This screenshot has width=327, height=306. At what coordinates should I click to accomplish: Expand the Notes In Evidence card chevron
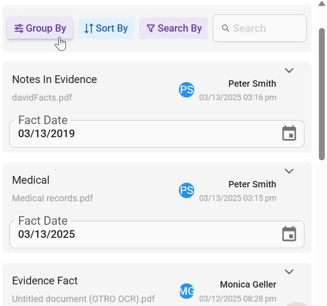click(x=289, y=70)
